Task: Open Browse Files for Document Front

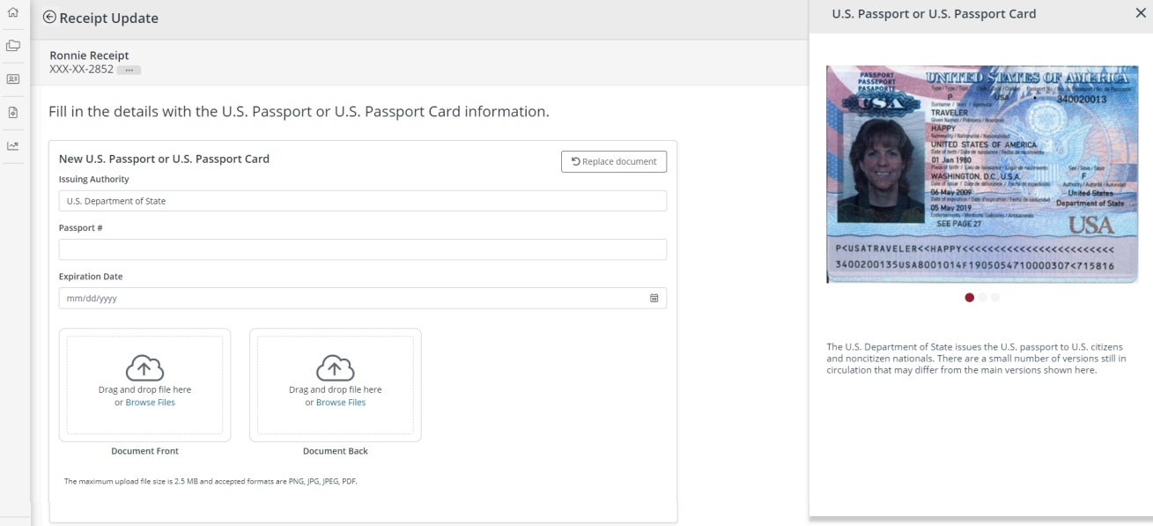Action: [151, 402]
